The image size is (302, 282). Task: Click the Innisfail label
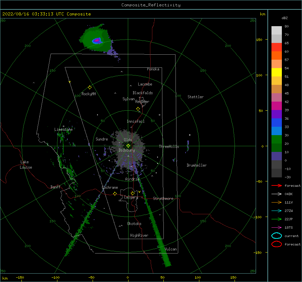(136, 121)
